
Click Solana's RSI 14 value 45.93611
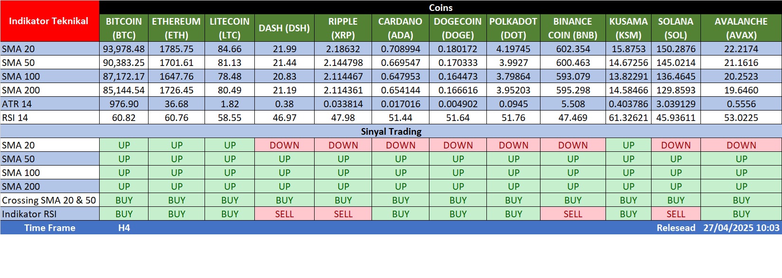[676, 118]
